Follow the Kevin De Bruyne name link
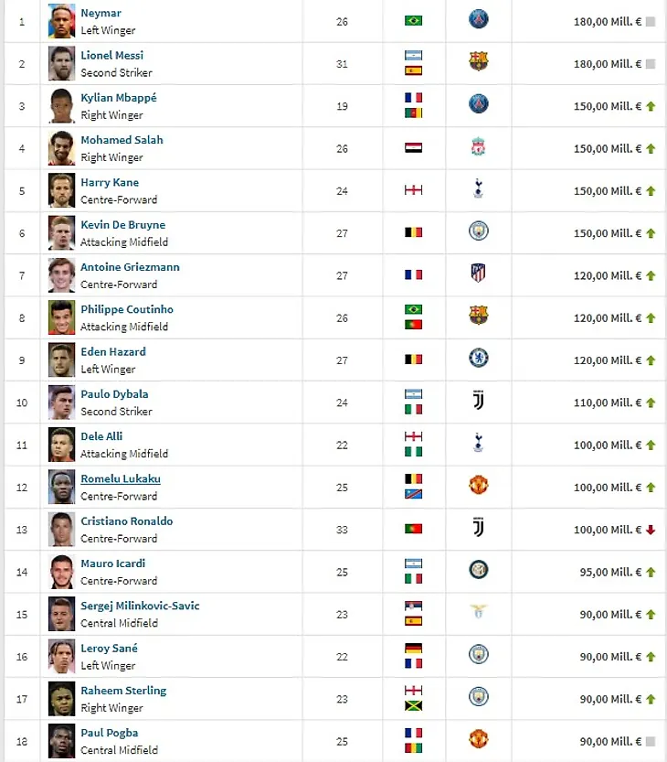Viewport: 667px width, 762px height. pos(122,224)
